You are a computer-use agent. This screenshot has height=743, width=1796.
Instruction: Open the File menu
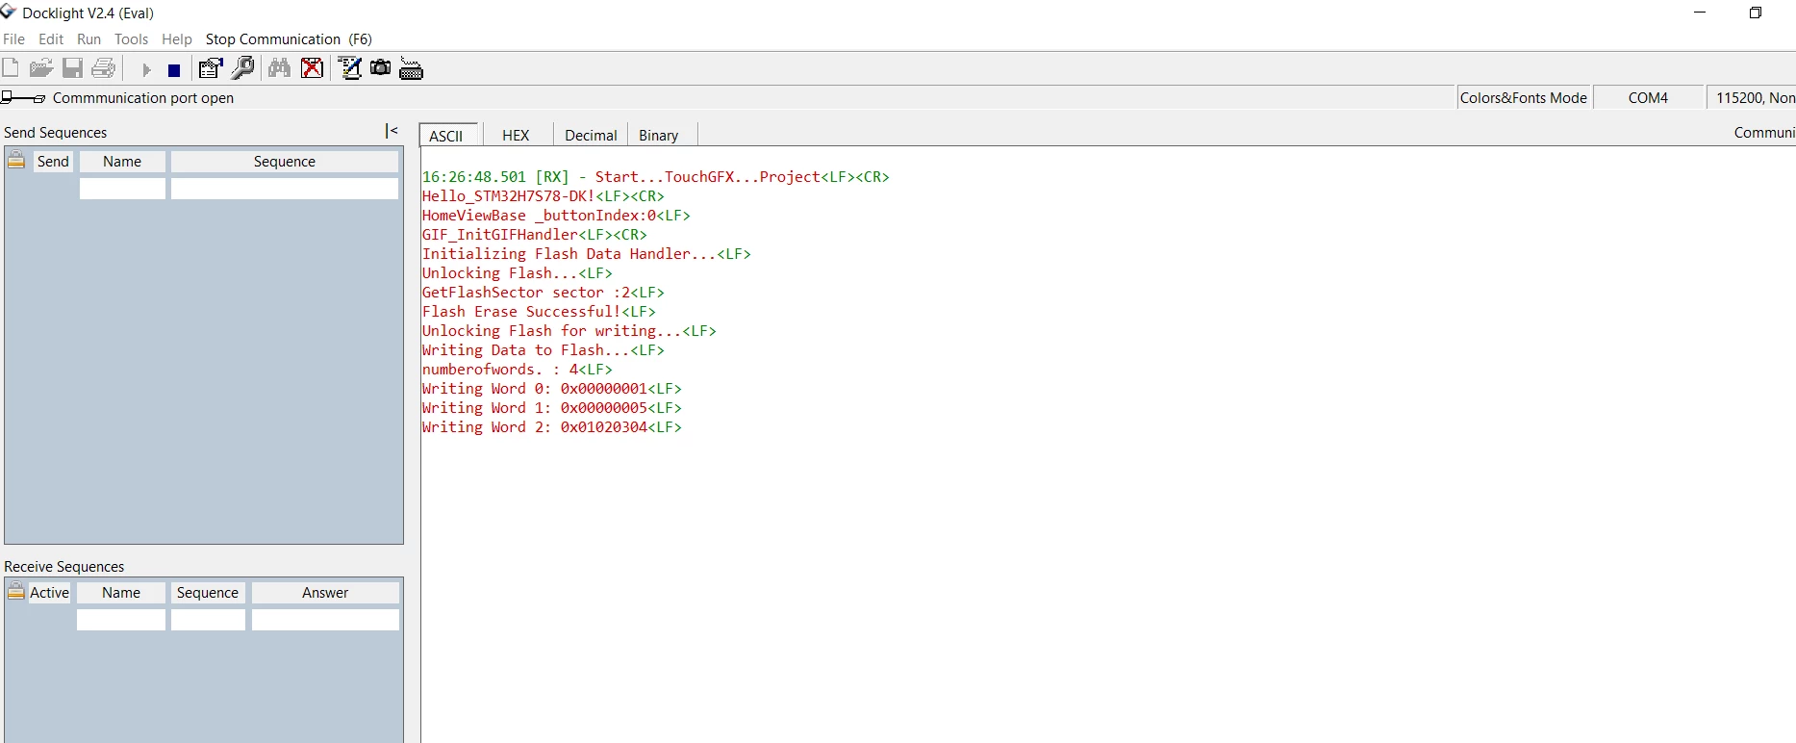click(14, 39)
